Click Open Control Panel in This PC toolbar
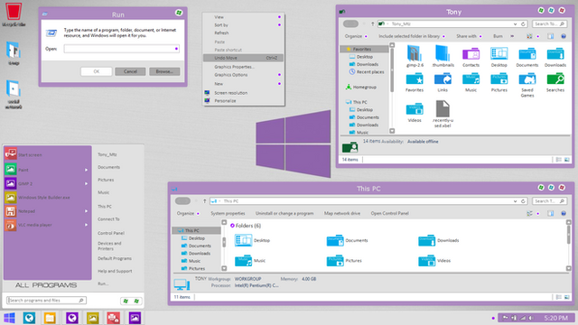 (389, 213)
